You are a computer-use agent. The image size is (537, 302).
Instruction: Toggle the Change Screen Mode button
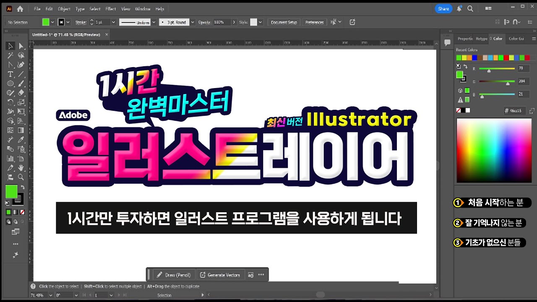point(16,231)
